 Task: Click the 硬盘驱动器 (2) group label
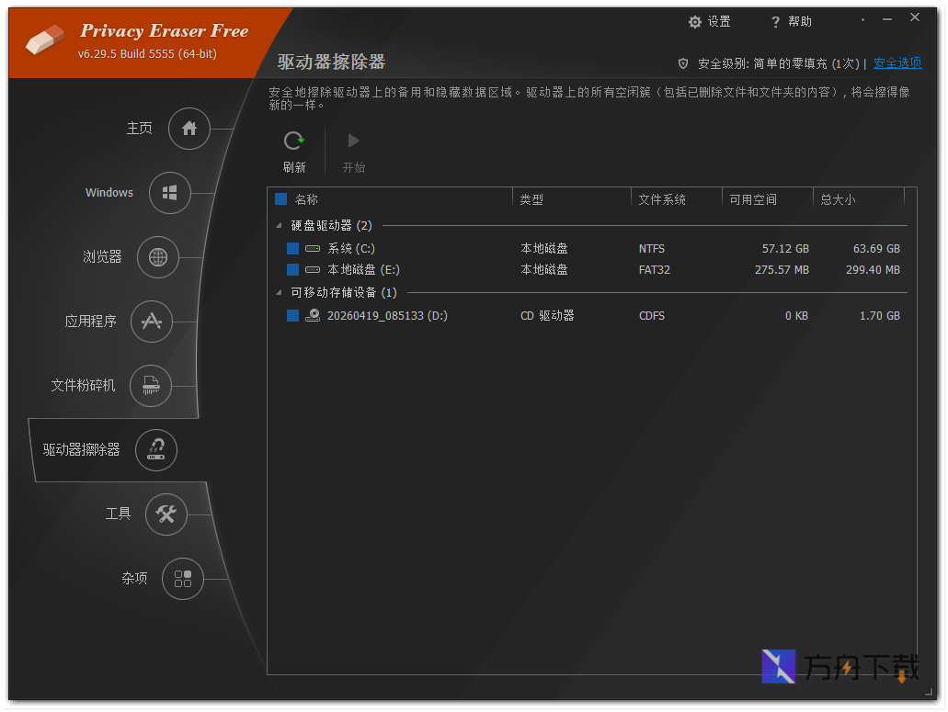click(331, 225)
